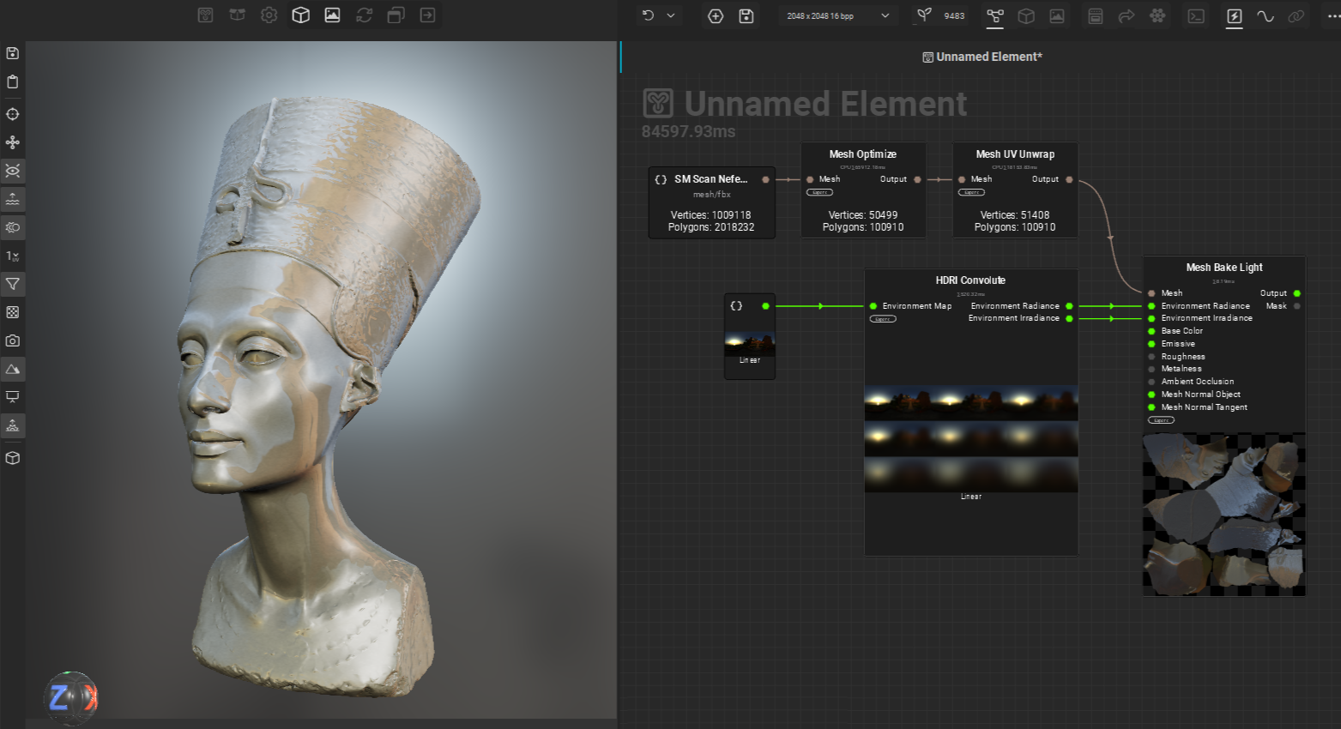Open the terminal console icon
1341x729 pixels.
[1196, 16]
